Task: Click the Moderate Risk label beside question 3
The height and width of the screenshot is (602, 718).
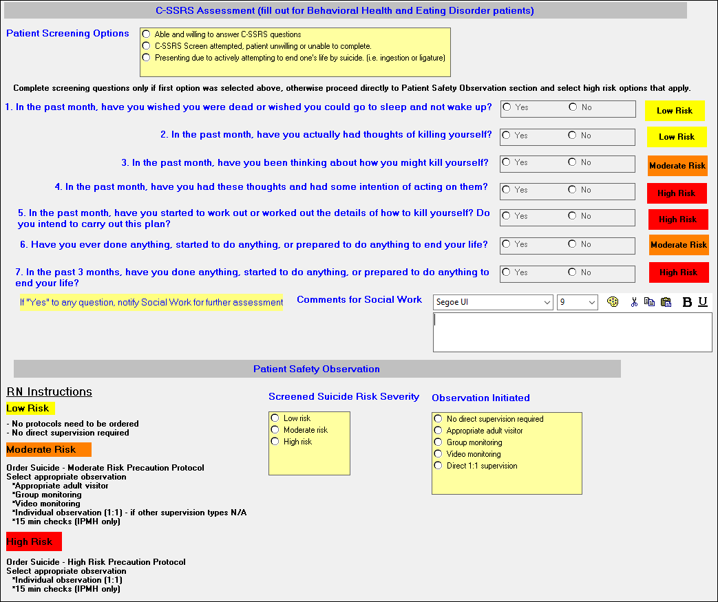Action: coord(677,166)
